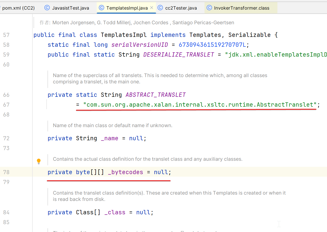Click line number 57 in the gutter
Image resolution: width=327 pixels, height=232 pixels.
[6, 35]
